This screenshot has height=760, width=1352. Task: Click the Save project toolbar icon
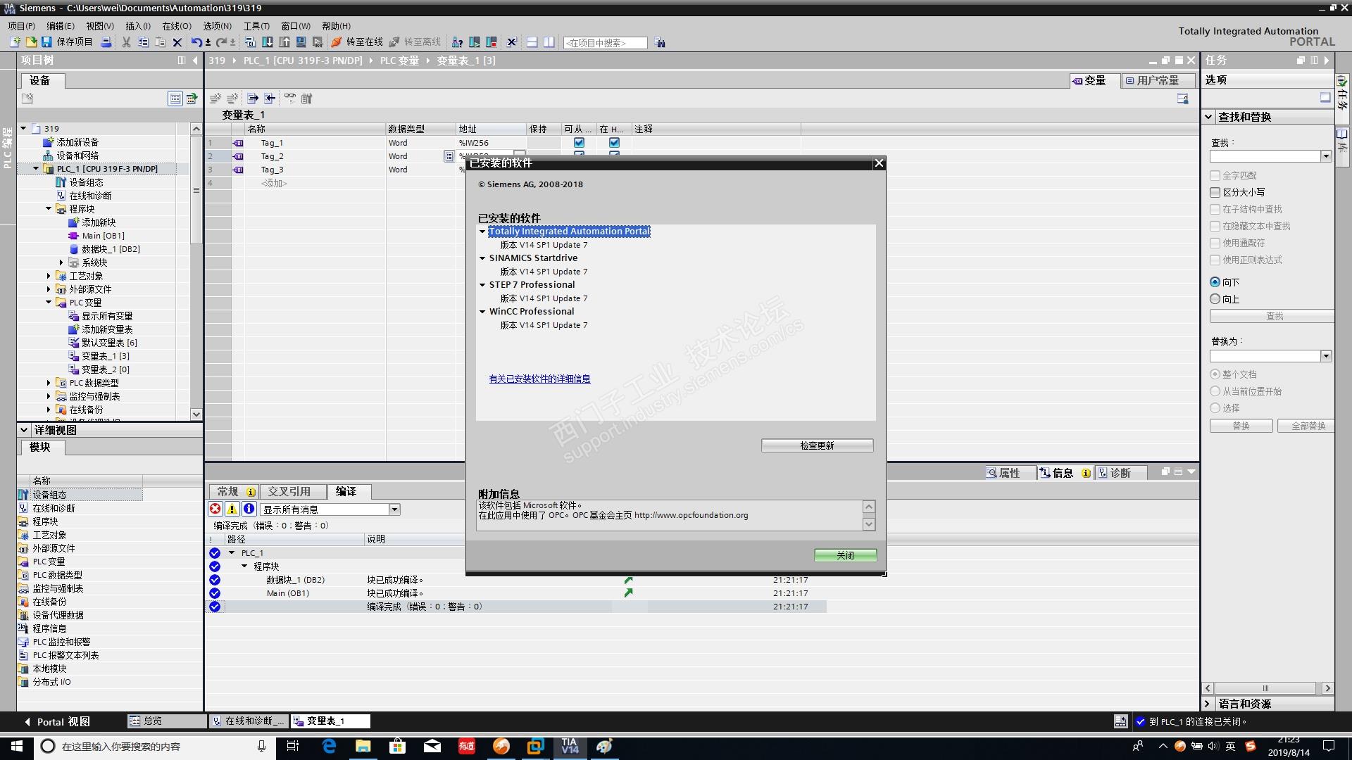[46, 42]
